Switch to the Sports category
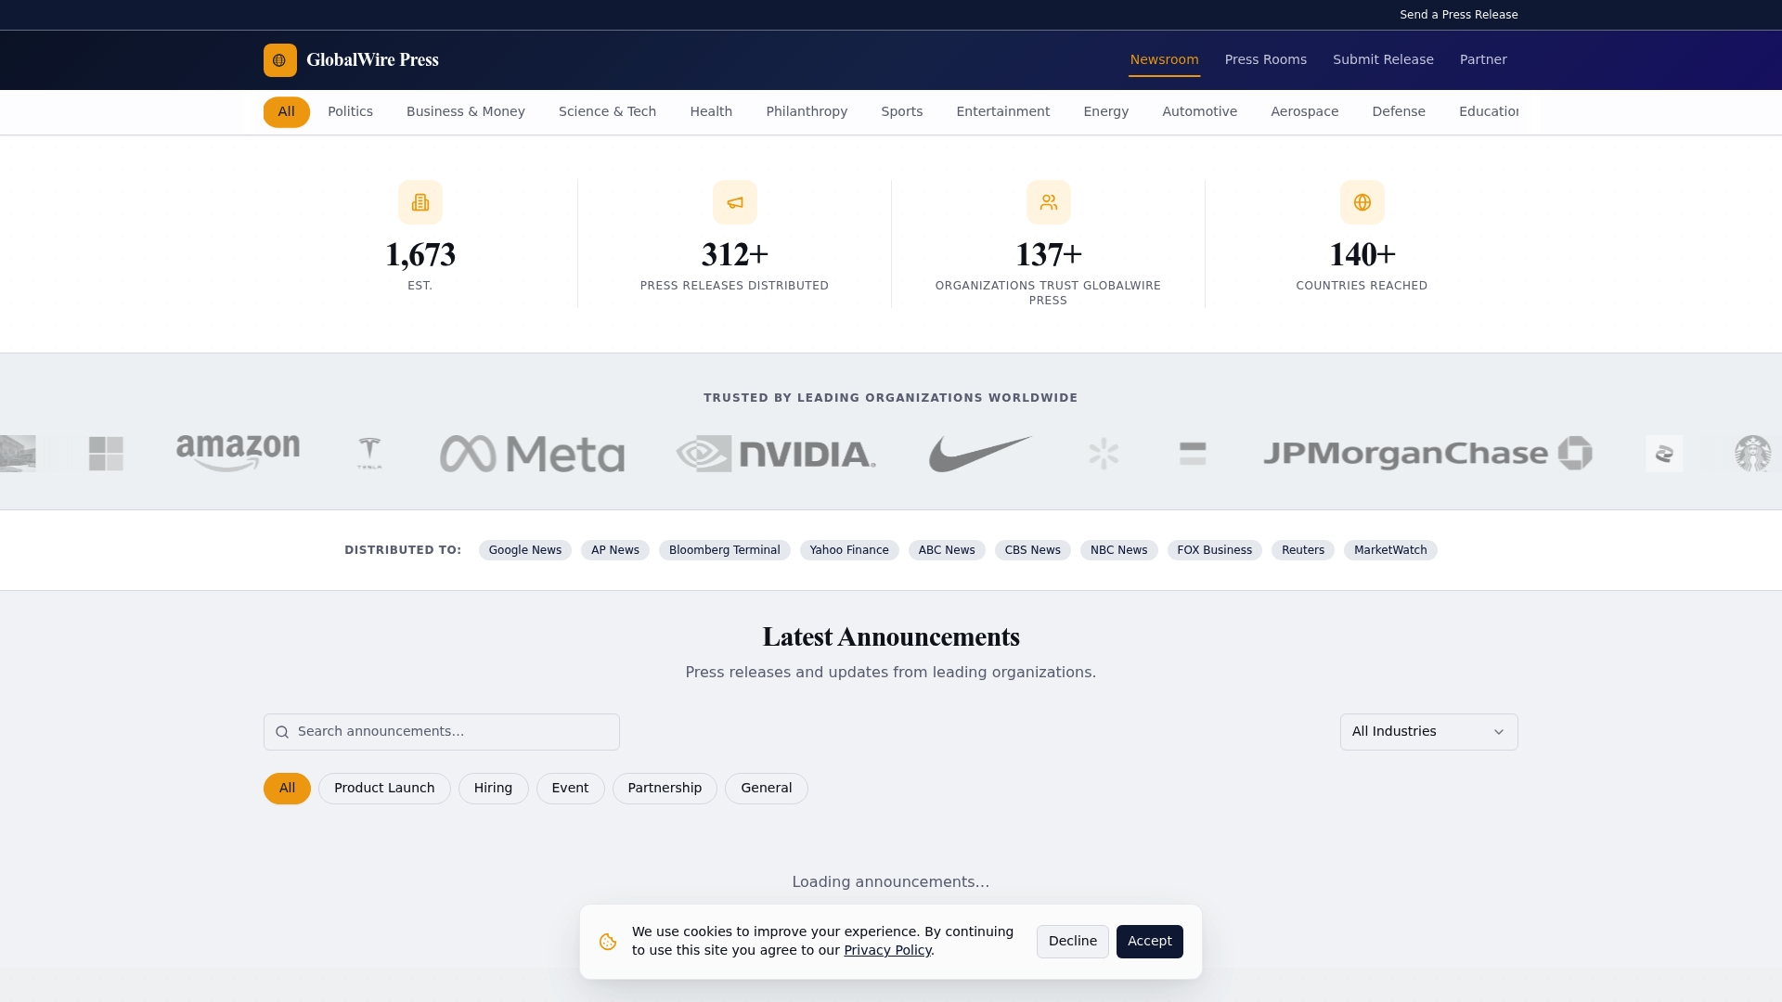 click(x=901, y=112)
